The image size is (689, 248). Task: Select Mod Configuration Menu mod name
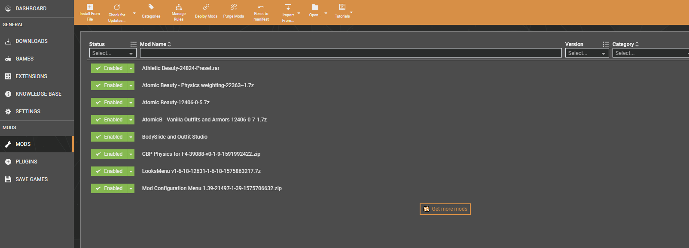[212, 188]
